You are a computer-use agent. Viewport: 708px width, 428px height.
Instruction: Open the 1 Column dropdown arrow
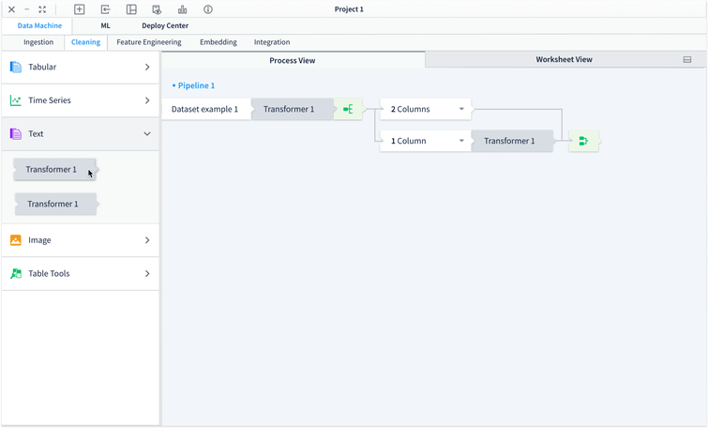[x=461, y=141]
